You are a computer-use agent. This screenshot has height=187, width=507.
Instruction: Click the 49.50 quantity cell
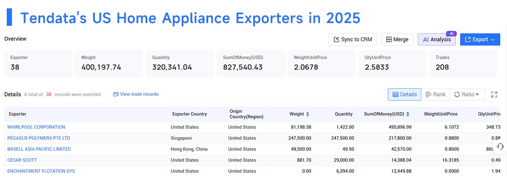348,149
